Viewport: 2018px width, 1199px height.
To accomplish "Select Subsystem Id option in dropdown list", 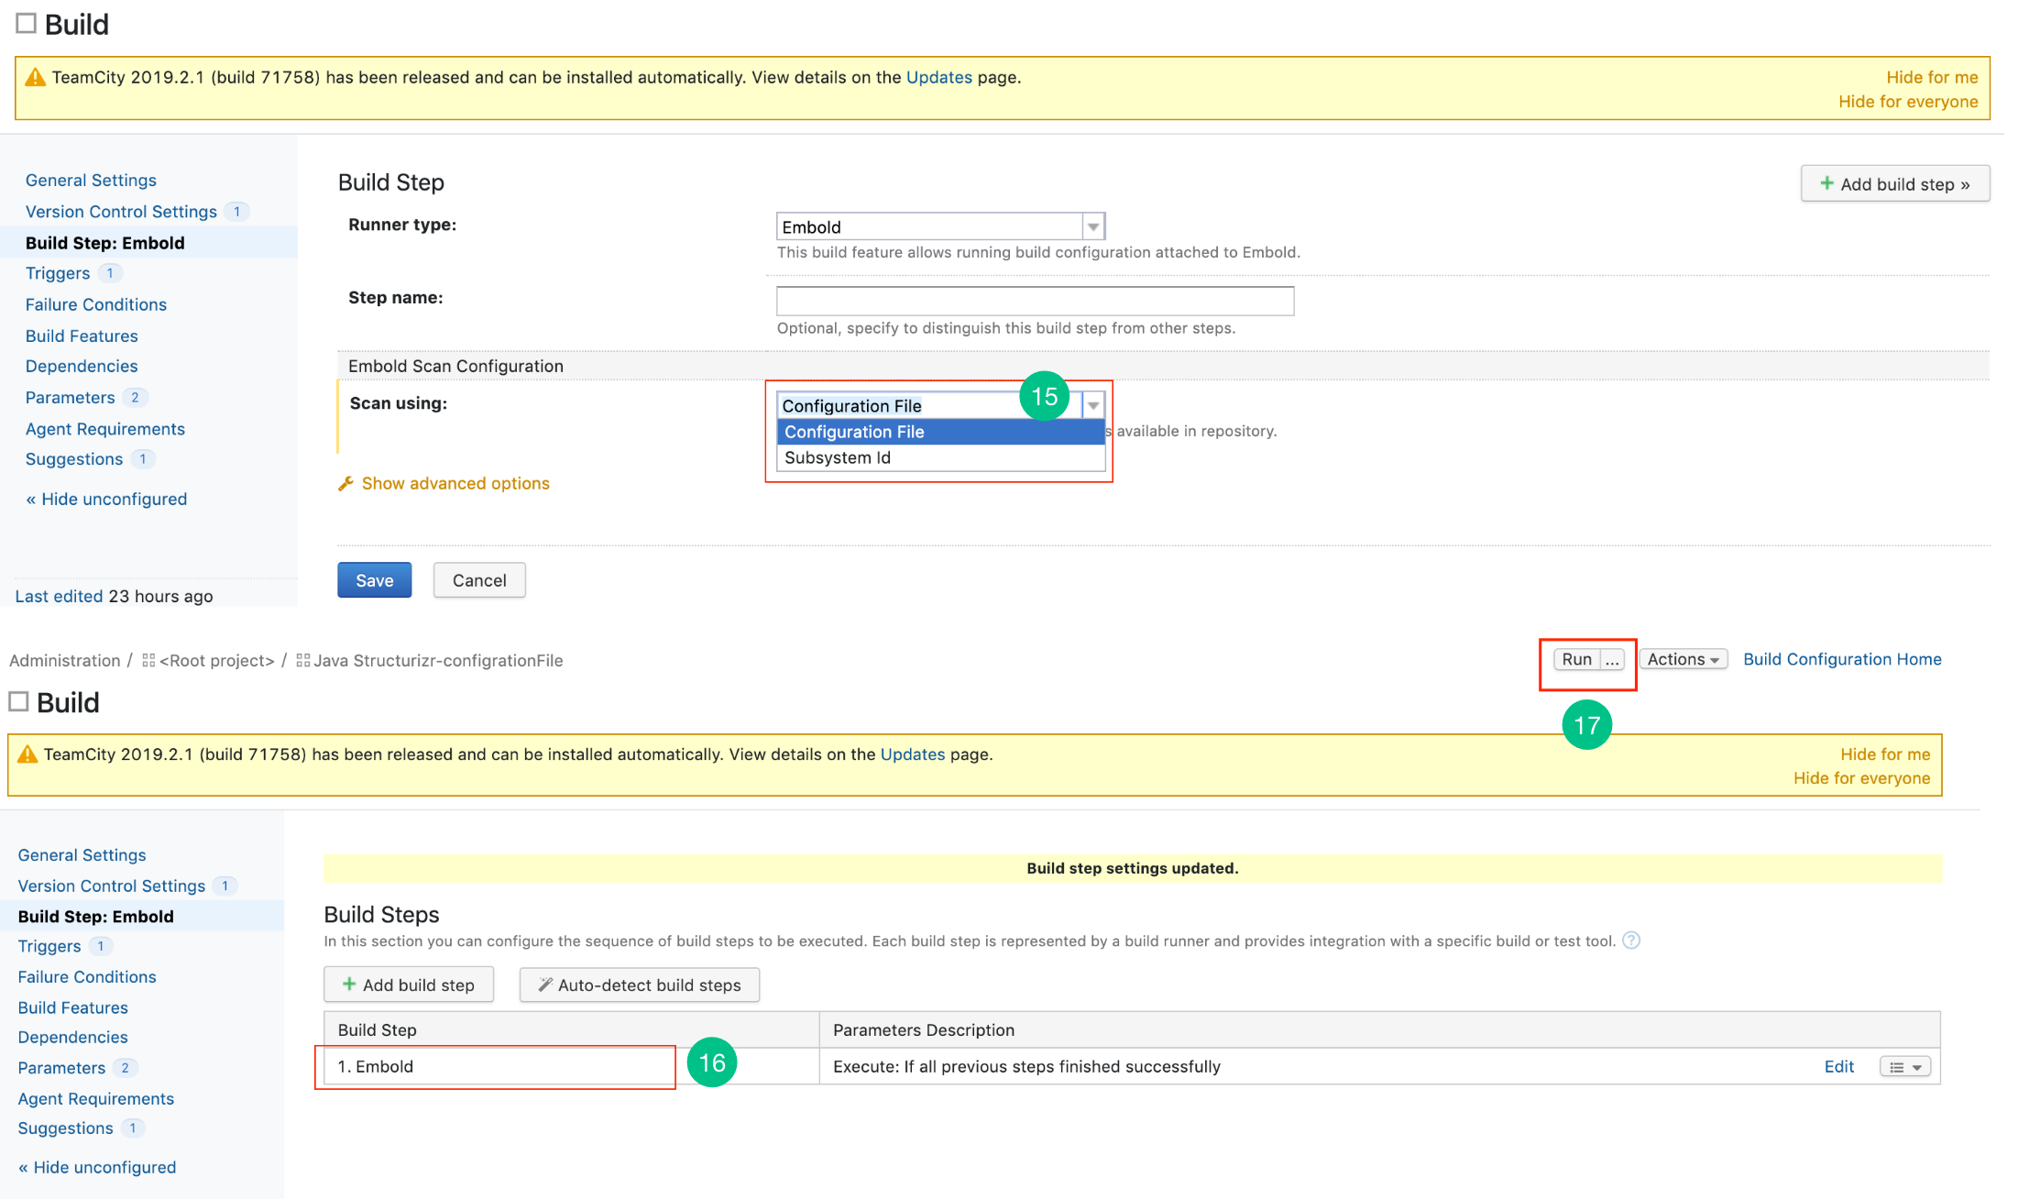I will tap(940, 457).
